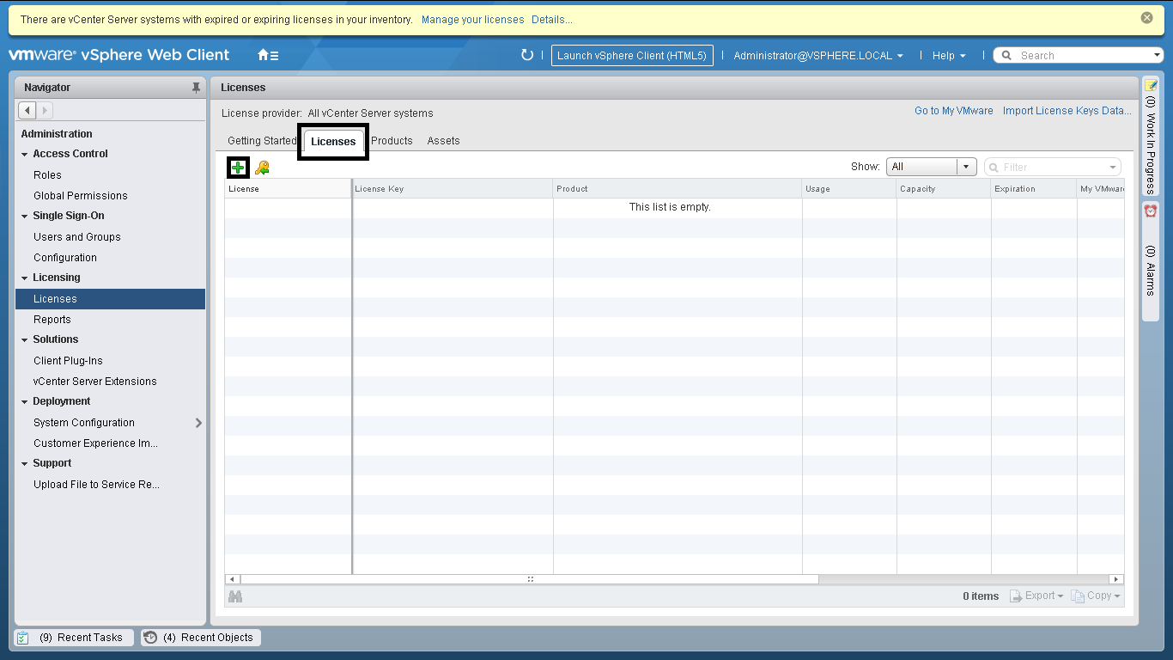Switch to the Products tab
The width and height of the screenshot is (1173, 660).
coord(392,141)
